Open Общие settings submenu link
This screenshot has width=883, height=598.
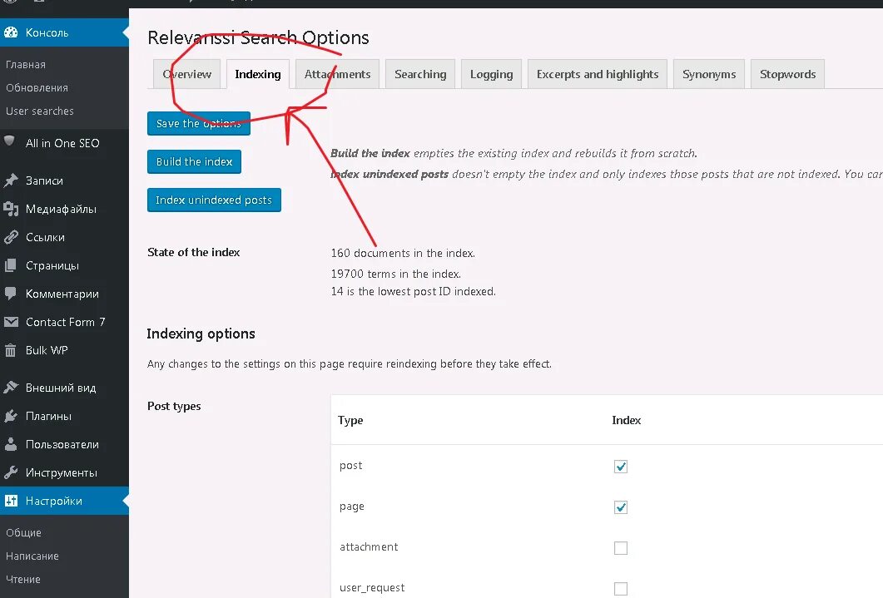click(23, 532)
